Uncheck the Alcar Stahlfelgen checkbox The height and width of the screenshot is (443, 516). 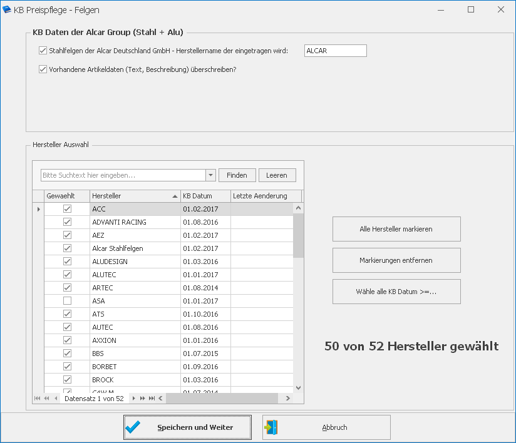pos(67,248)
